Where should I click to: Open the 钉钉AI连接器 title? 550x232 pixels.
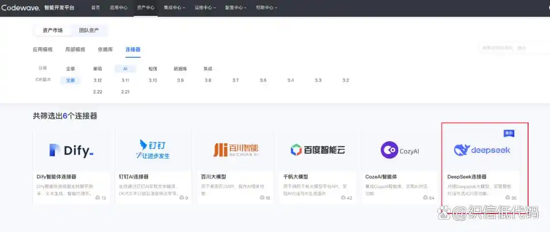coord(133,176)
